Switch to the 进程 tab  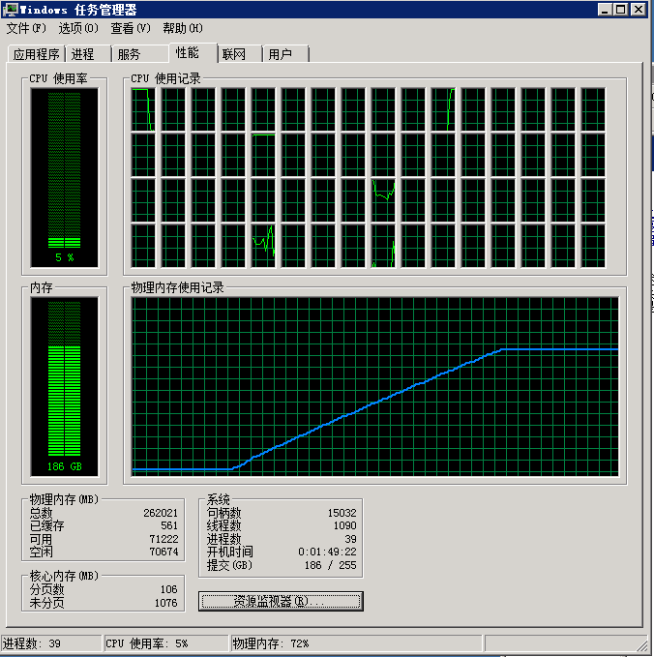tap(88, 54)
